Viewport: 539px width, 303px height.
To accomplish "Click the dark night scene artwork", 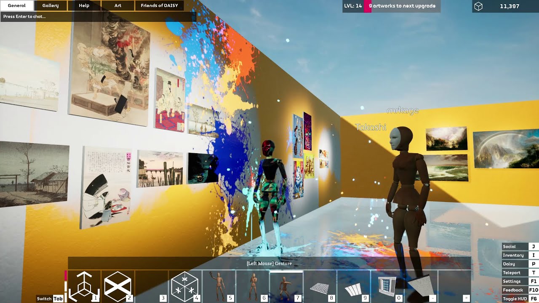I will [x=203, y=168].
